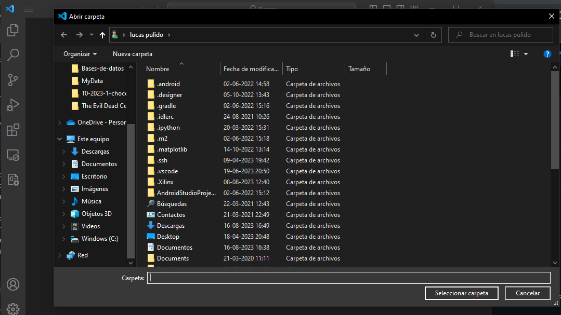Image resolution: width=561 pixels, height=315 pixels.
Task: Select the Search icon in the activity bar
Action: (x=13, y=54)
